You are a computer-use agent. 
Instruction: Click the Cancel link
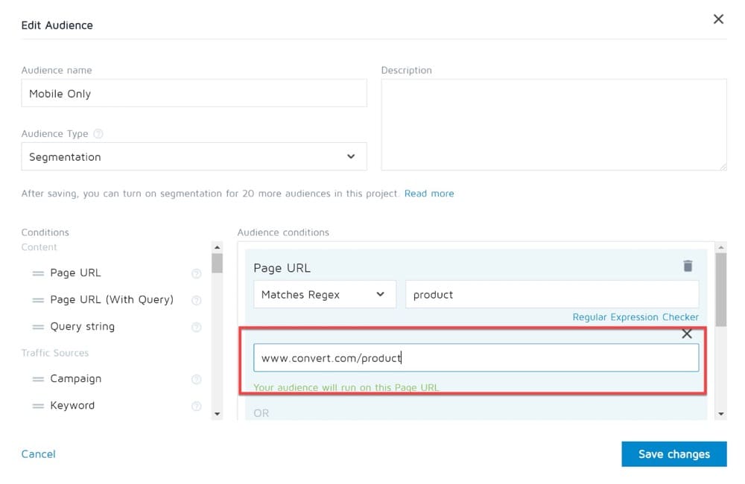(x=38, y=454)
